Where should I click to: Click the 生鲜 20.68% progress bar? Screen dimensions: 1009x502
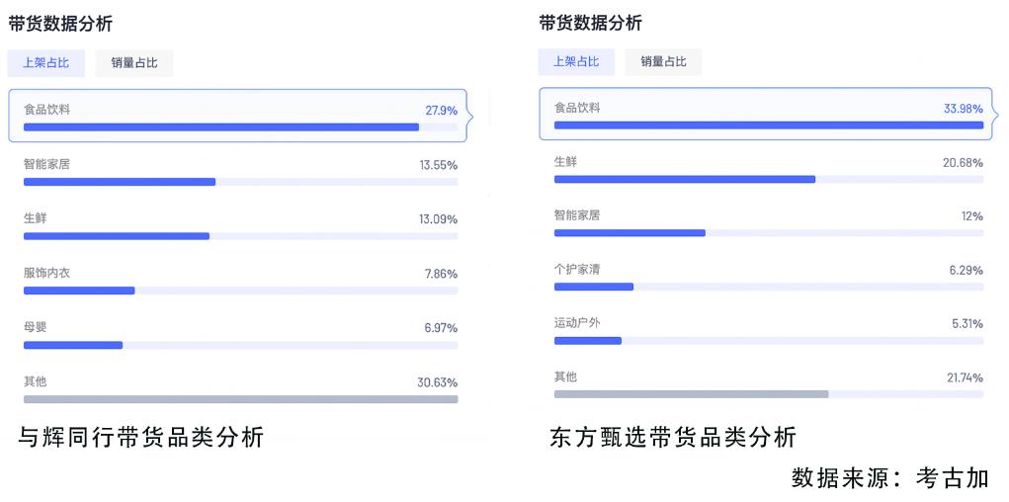tap(685, 179)
